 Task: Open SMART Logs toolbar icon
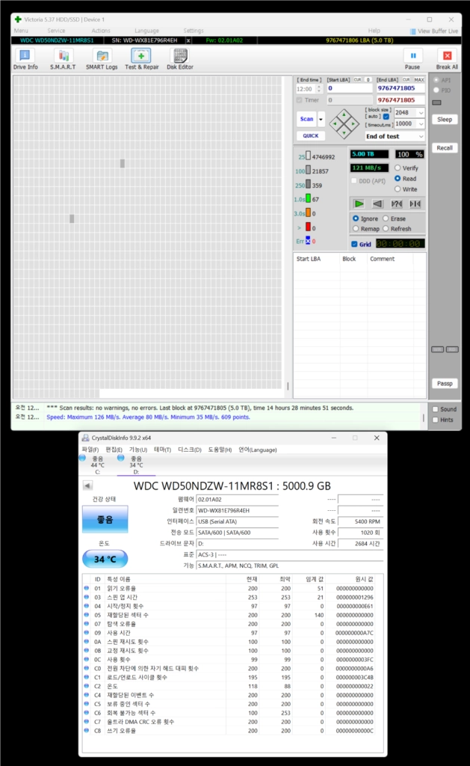click(102, 59)
